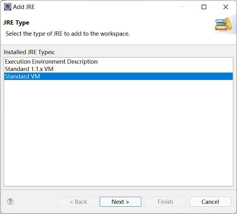Click the empty area below the JRE list items
Viewport: 237px width, 214px height.
[x=118, y=132]
